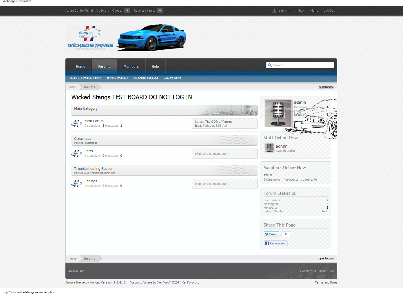The width and height of the screenshot is (403, 294).
Task: Open the top quicknav menu
Action: point(326,87)
